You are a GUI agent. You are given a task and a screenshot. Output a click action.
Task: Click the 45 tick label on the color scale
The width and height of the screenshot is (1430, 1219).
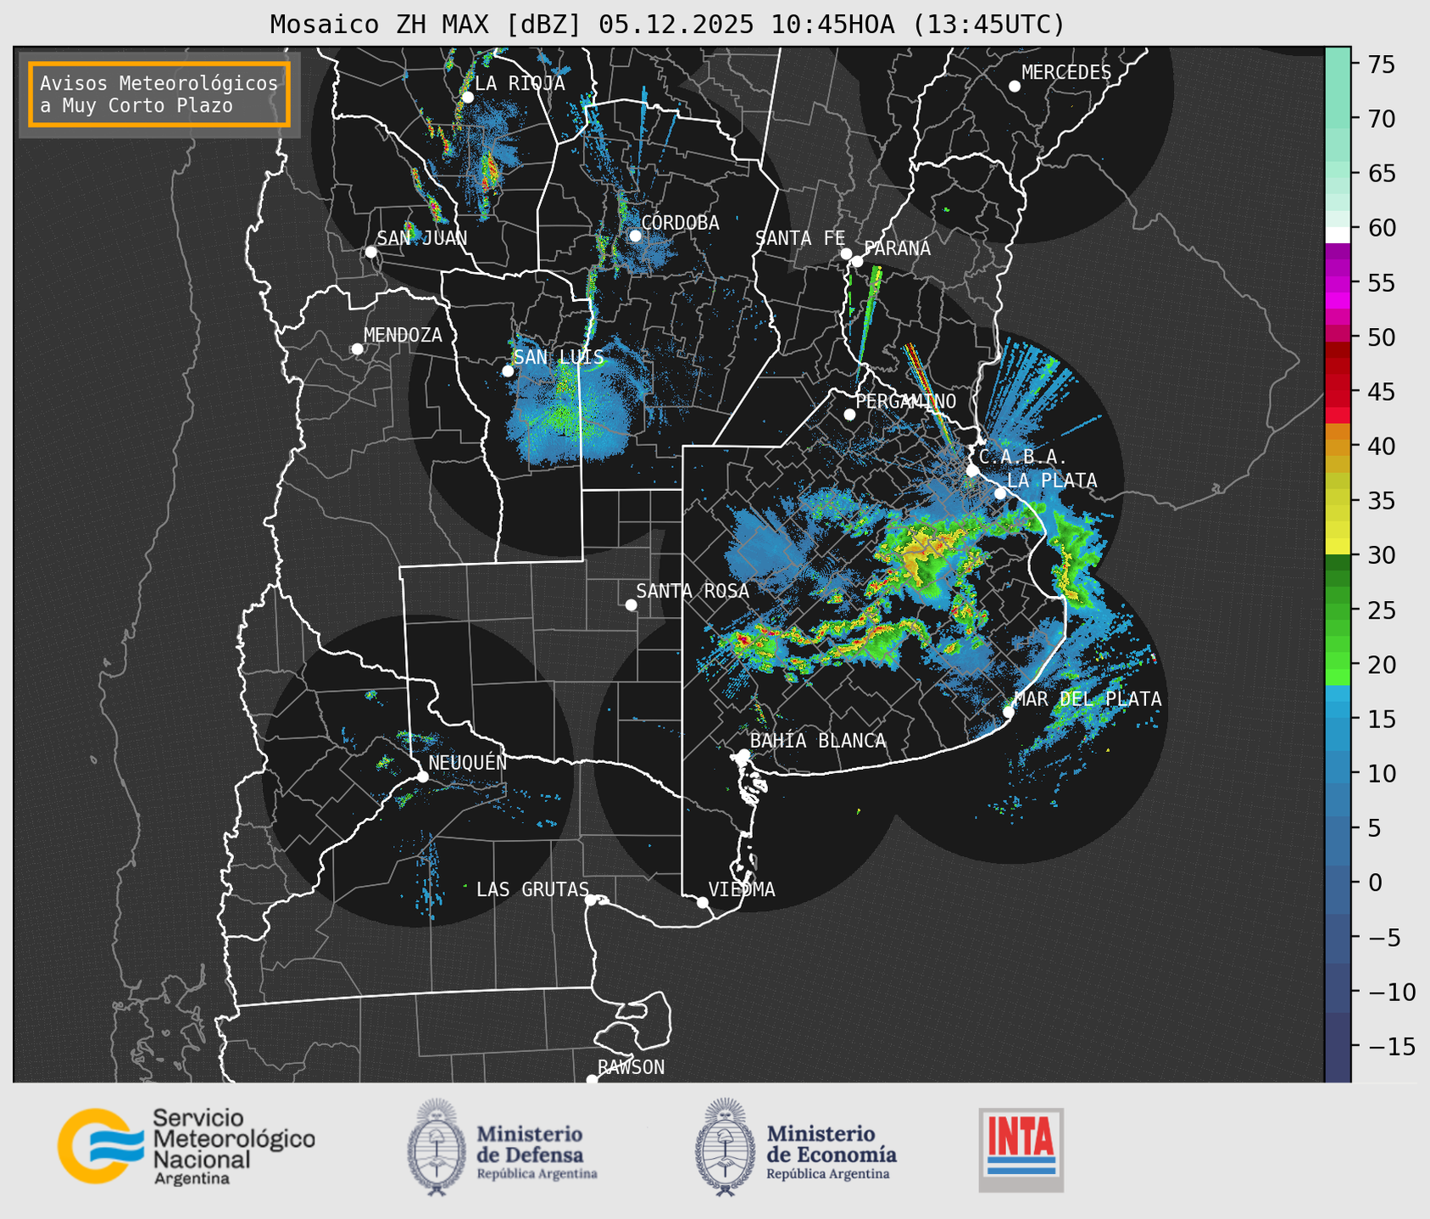[x=1381, y=392]
